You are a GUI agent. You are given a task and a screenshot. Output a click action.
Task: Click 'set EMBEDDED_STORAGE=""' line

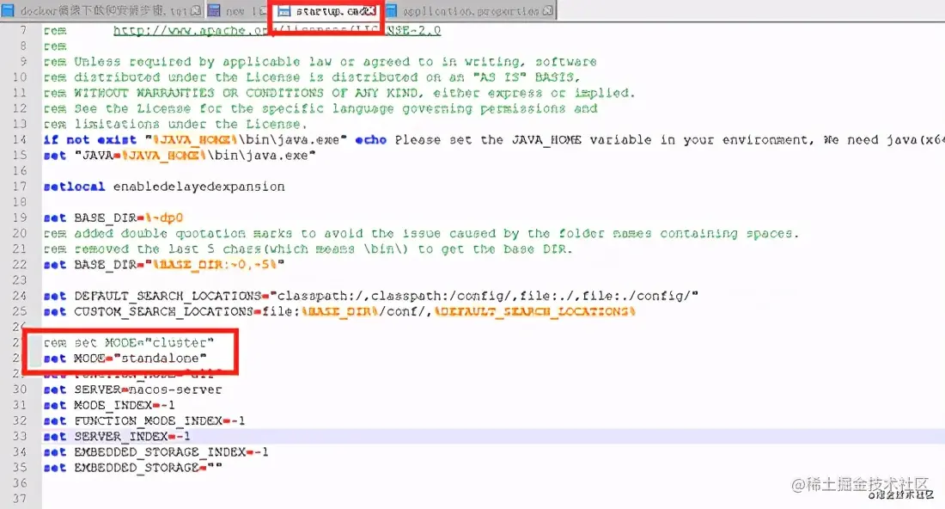[132, 468]
